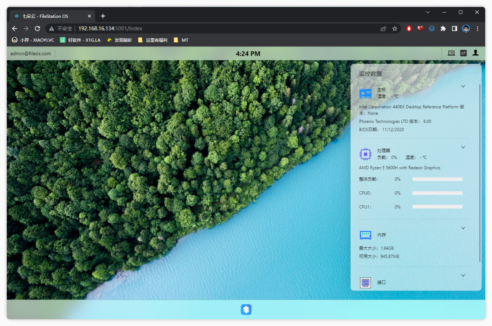
Task: Expand the interface (接口) section
Action: tap(463, 275)
